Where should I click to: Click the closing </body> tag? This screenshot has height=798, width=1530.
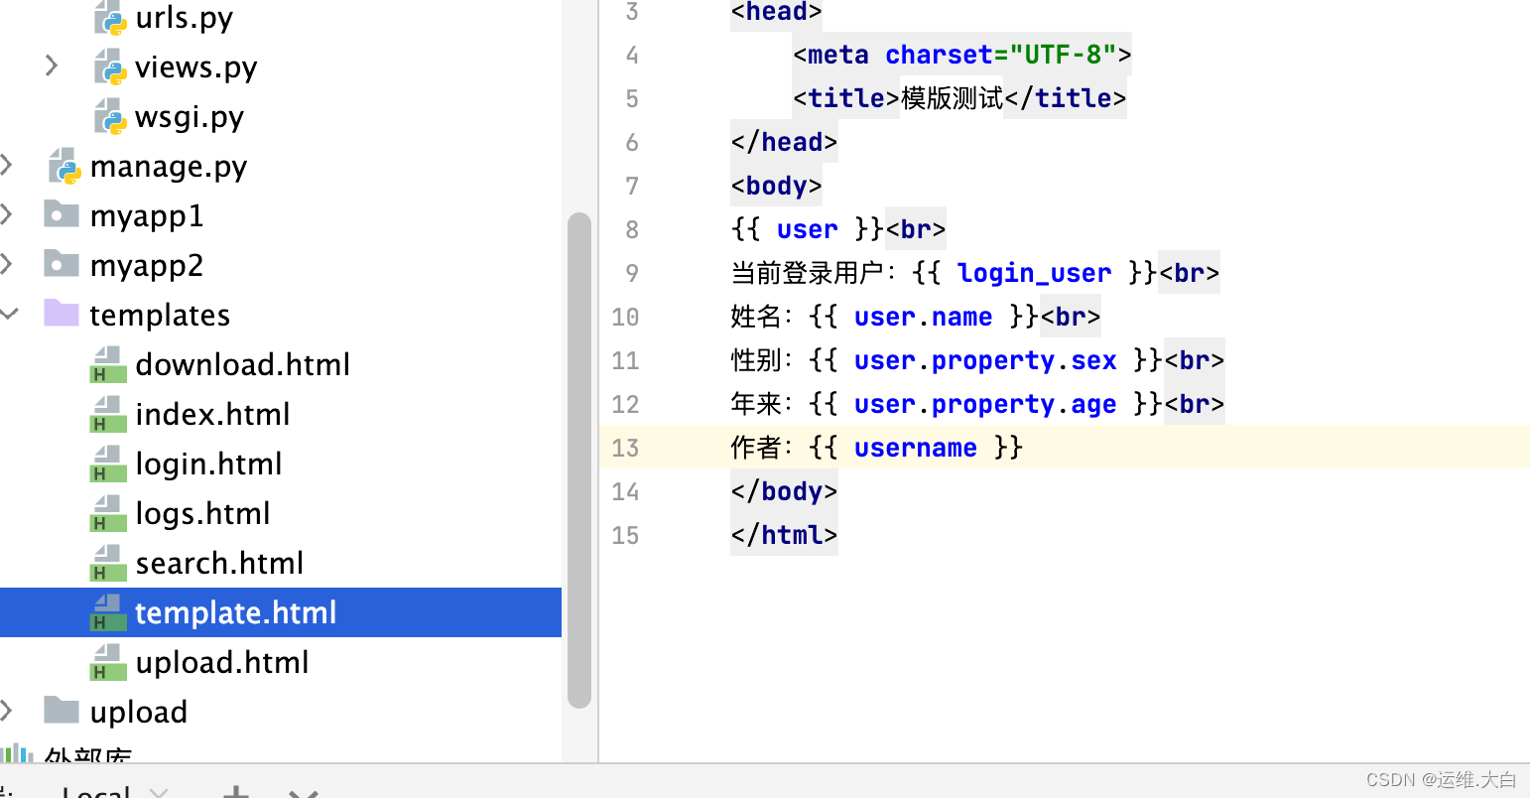coord(784,491)
